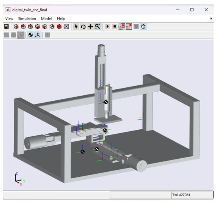
Task: Click the Fit to View icon
Action: 66,27
